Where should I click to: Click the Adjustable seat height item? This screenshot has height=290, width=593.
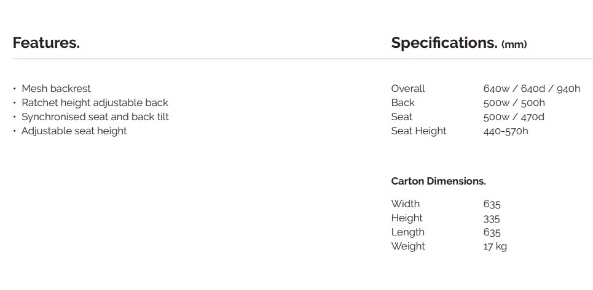pyautogui.click(x=74, y=131)
